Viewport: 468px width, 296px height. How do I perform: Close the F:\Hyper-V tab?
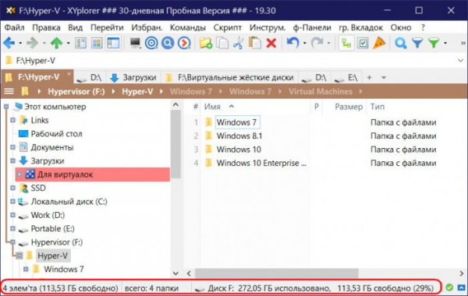pyautogui.click(x=69, y=73)
